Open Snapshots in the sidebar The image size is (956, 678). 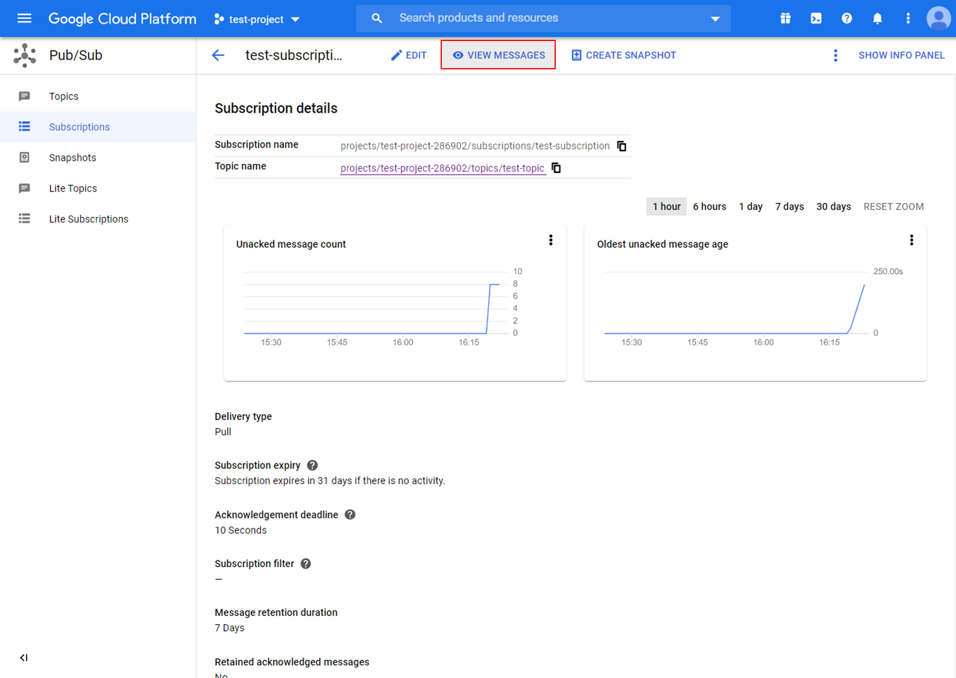[98, 158]
